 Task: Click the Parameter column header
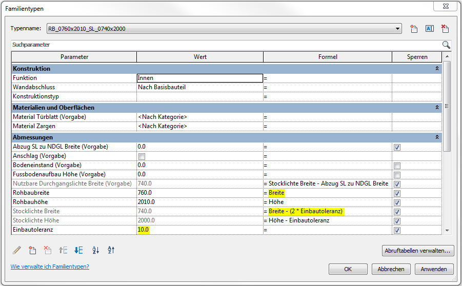(74, 57)
